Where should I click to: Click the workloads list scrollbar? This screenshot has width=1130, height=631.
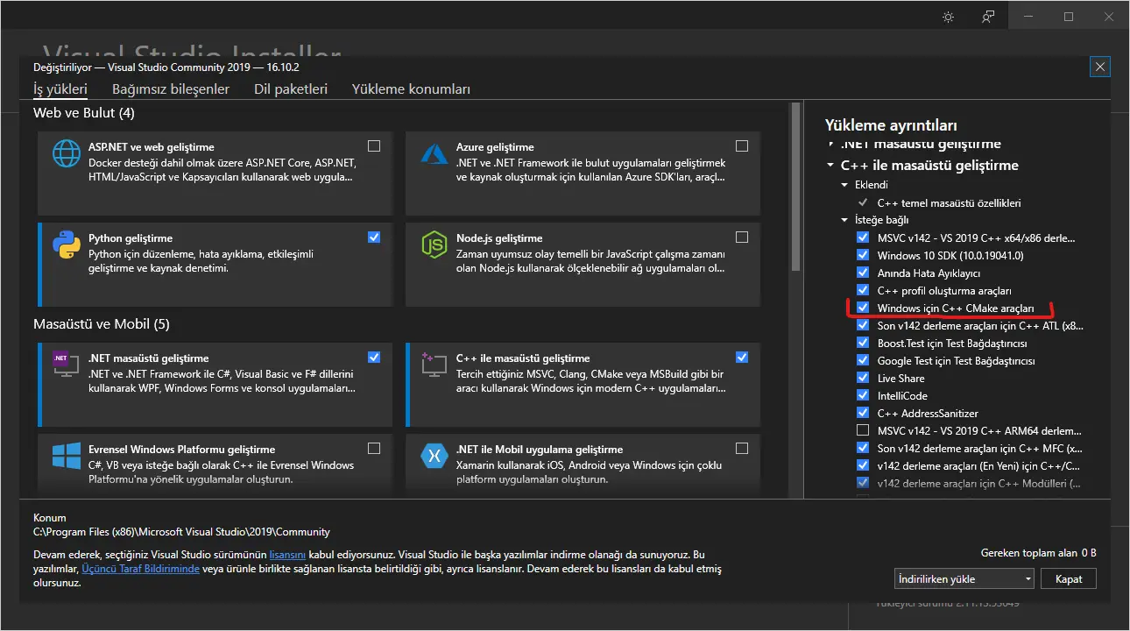coord(795,188)
